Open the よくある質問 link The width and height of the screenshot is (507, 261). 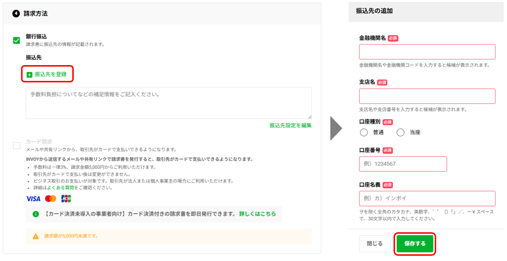pos(60,188)
